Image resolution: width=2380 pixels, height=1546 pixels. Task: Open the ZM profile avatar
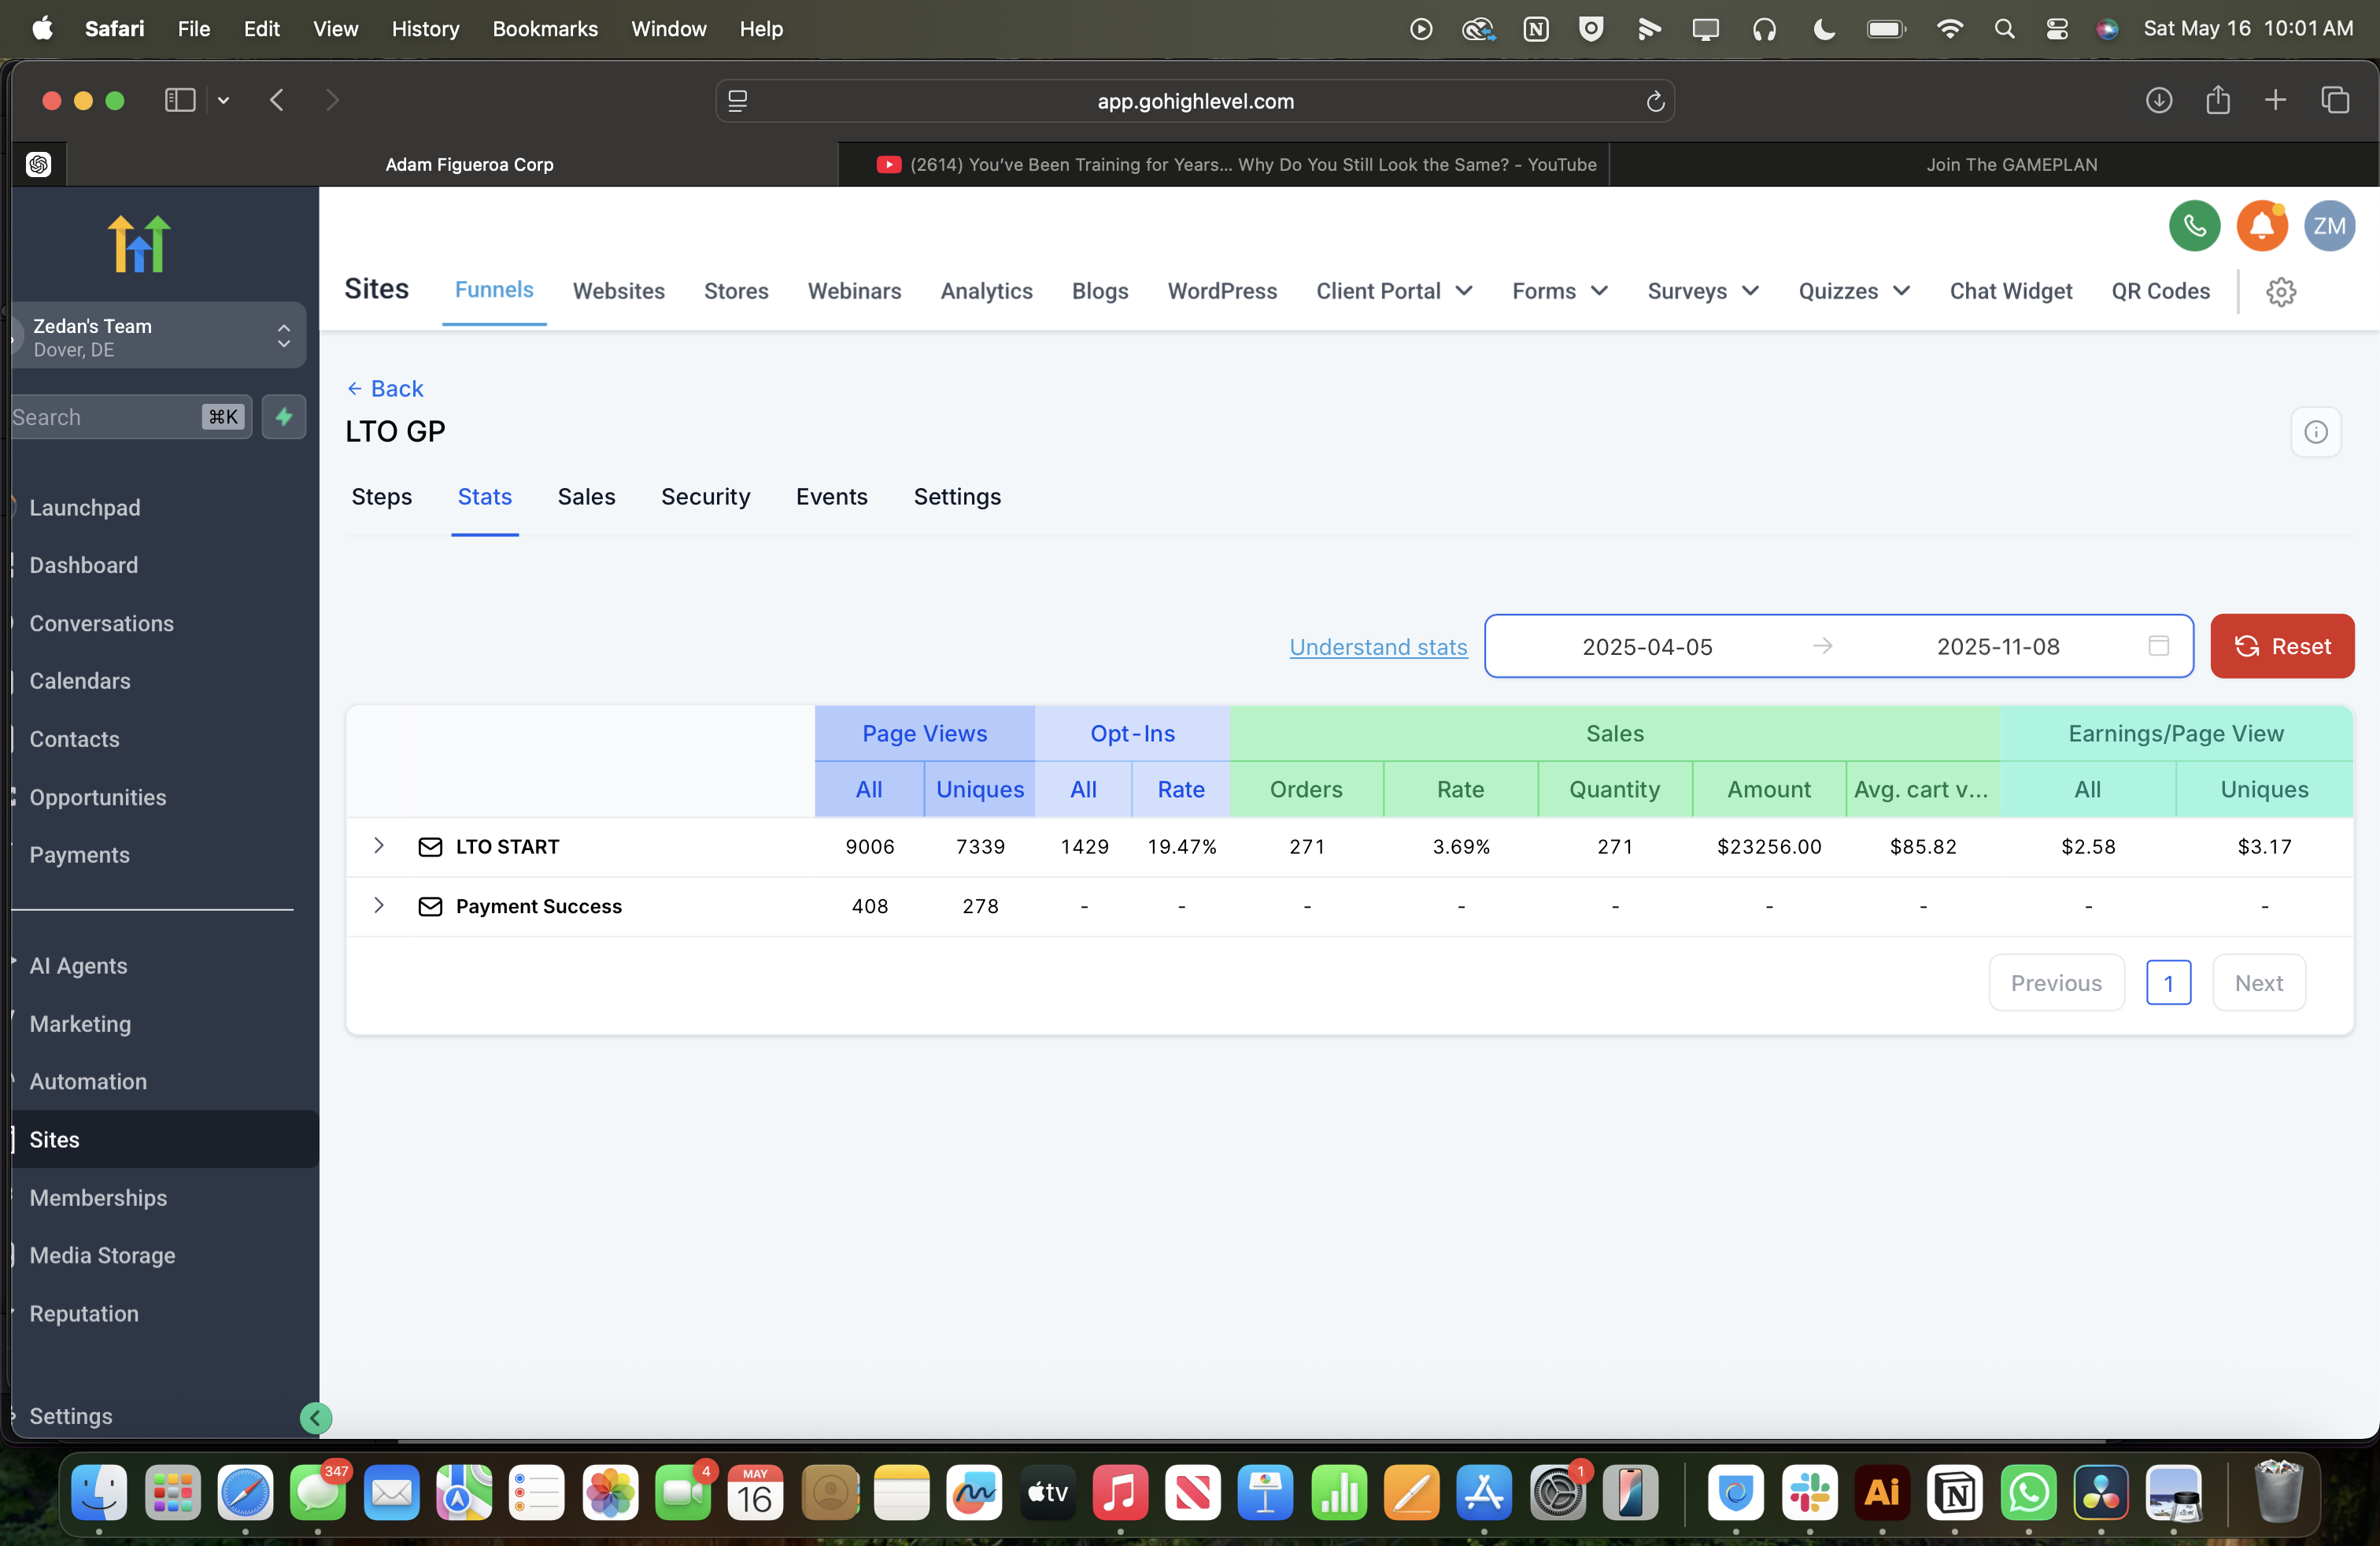(x=2329, y=226)
